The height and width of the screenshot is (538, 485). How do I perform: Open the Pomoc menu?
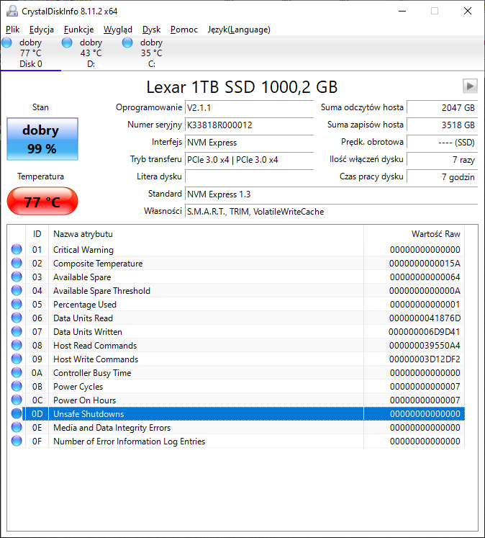(184, 30)
